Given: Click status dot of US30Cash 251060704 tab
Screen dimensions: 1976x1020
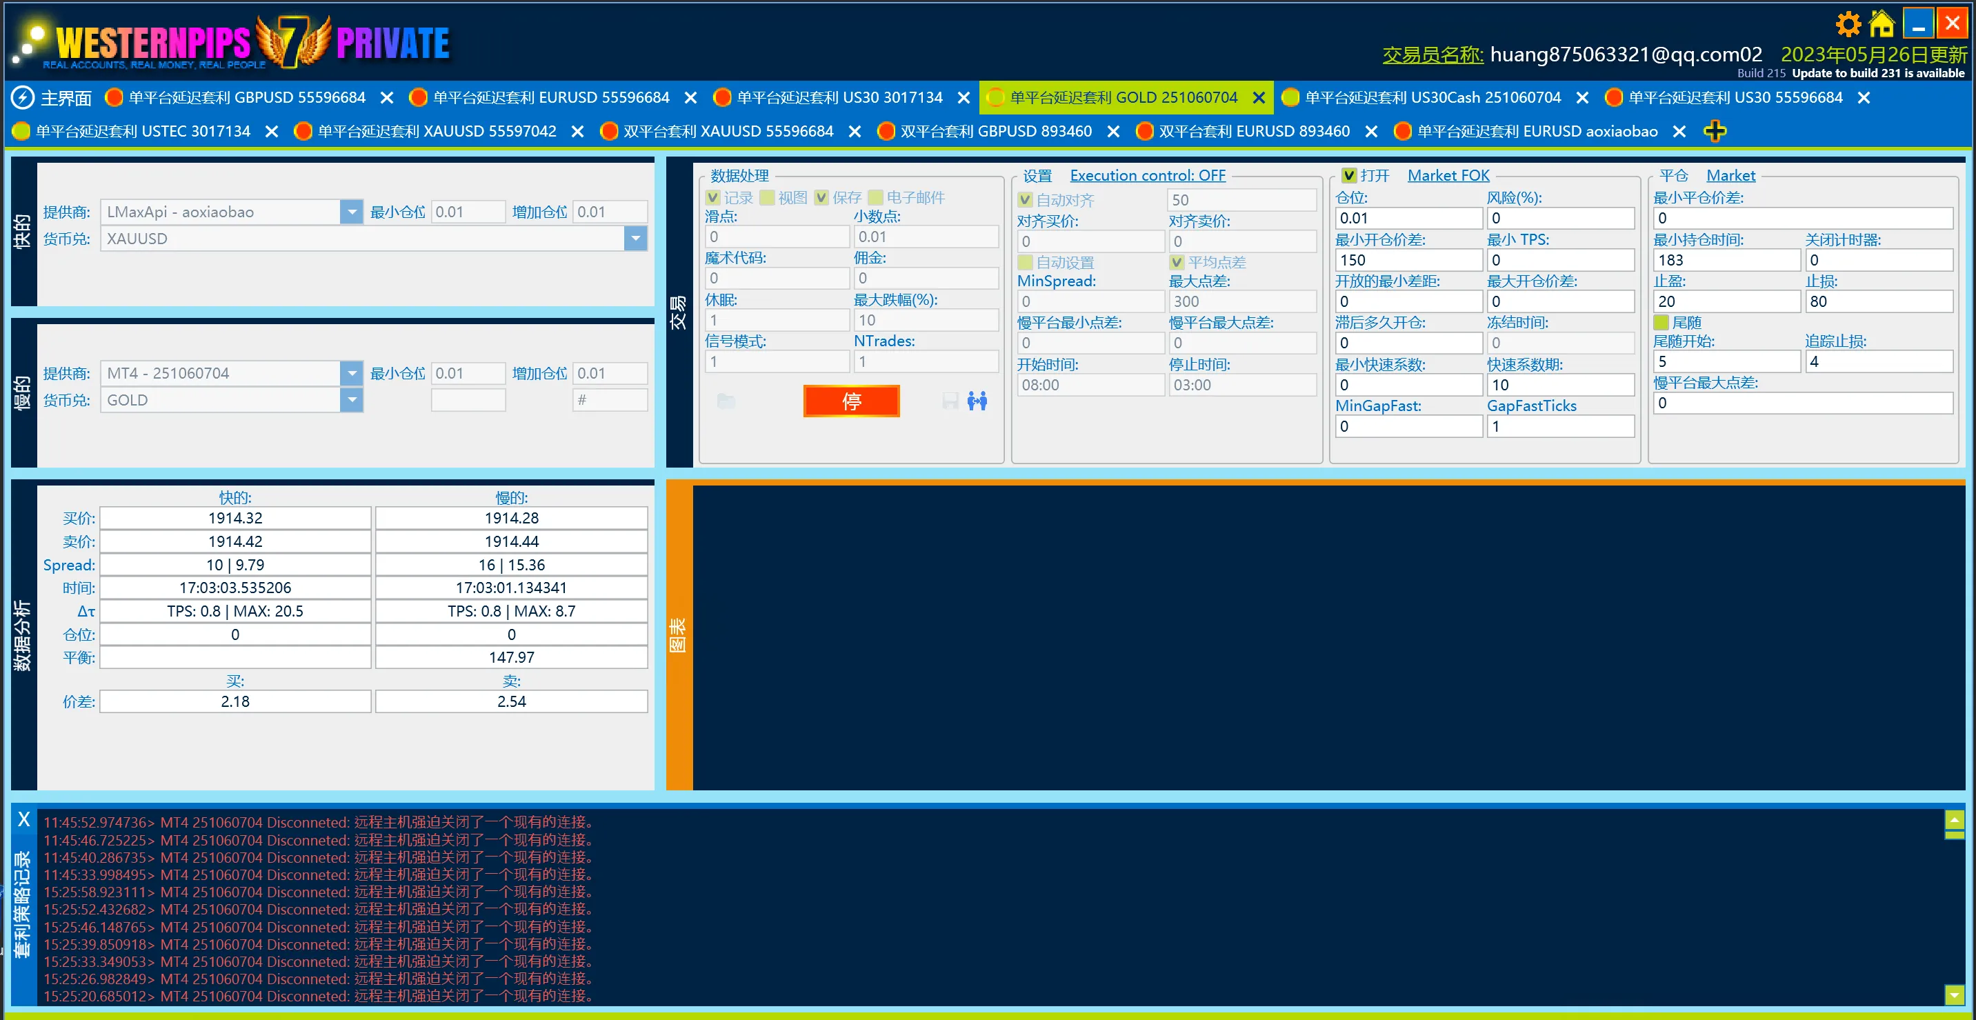Looking at the screenshot, I should click(1290, 97).
